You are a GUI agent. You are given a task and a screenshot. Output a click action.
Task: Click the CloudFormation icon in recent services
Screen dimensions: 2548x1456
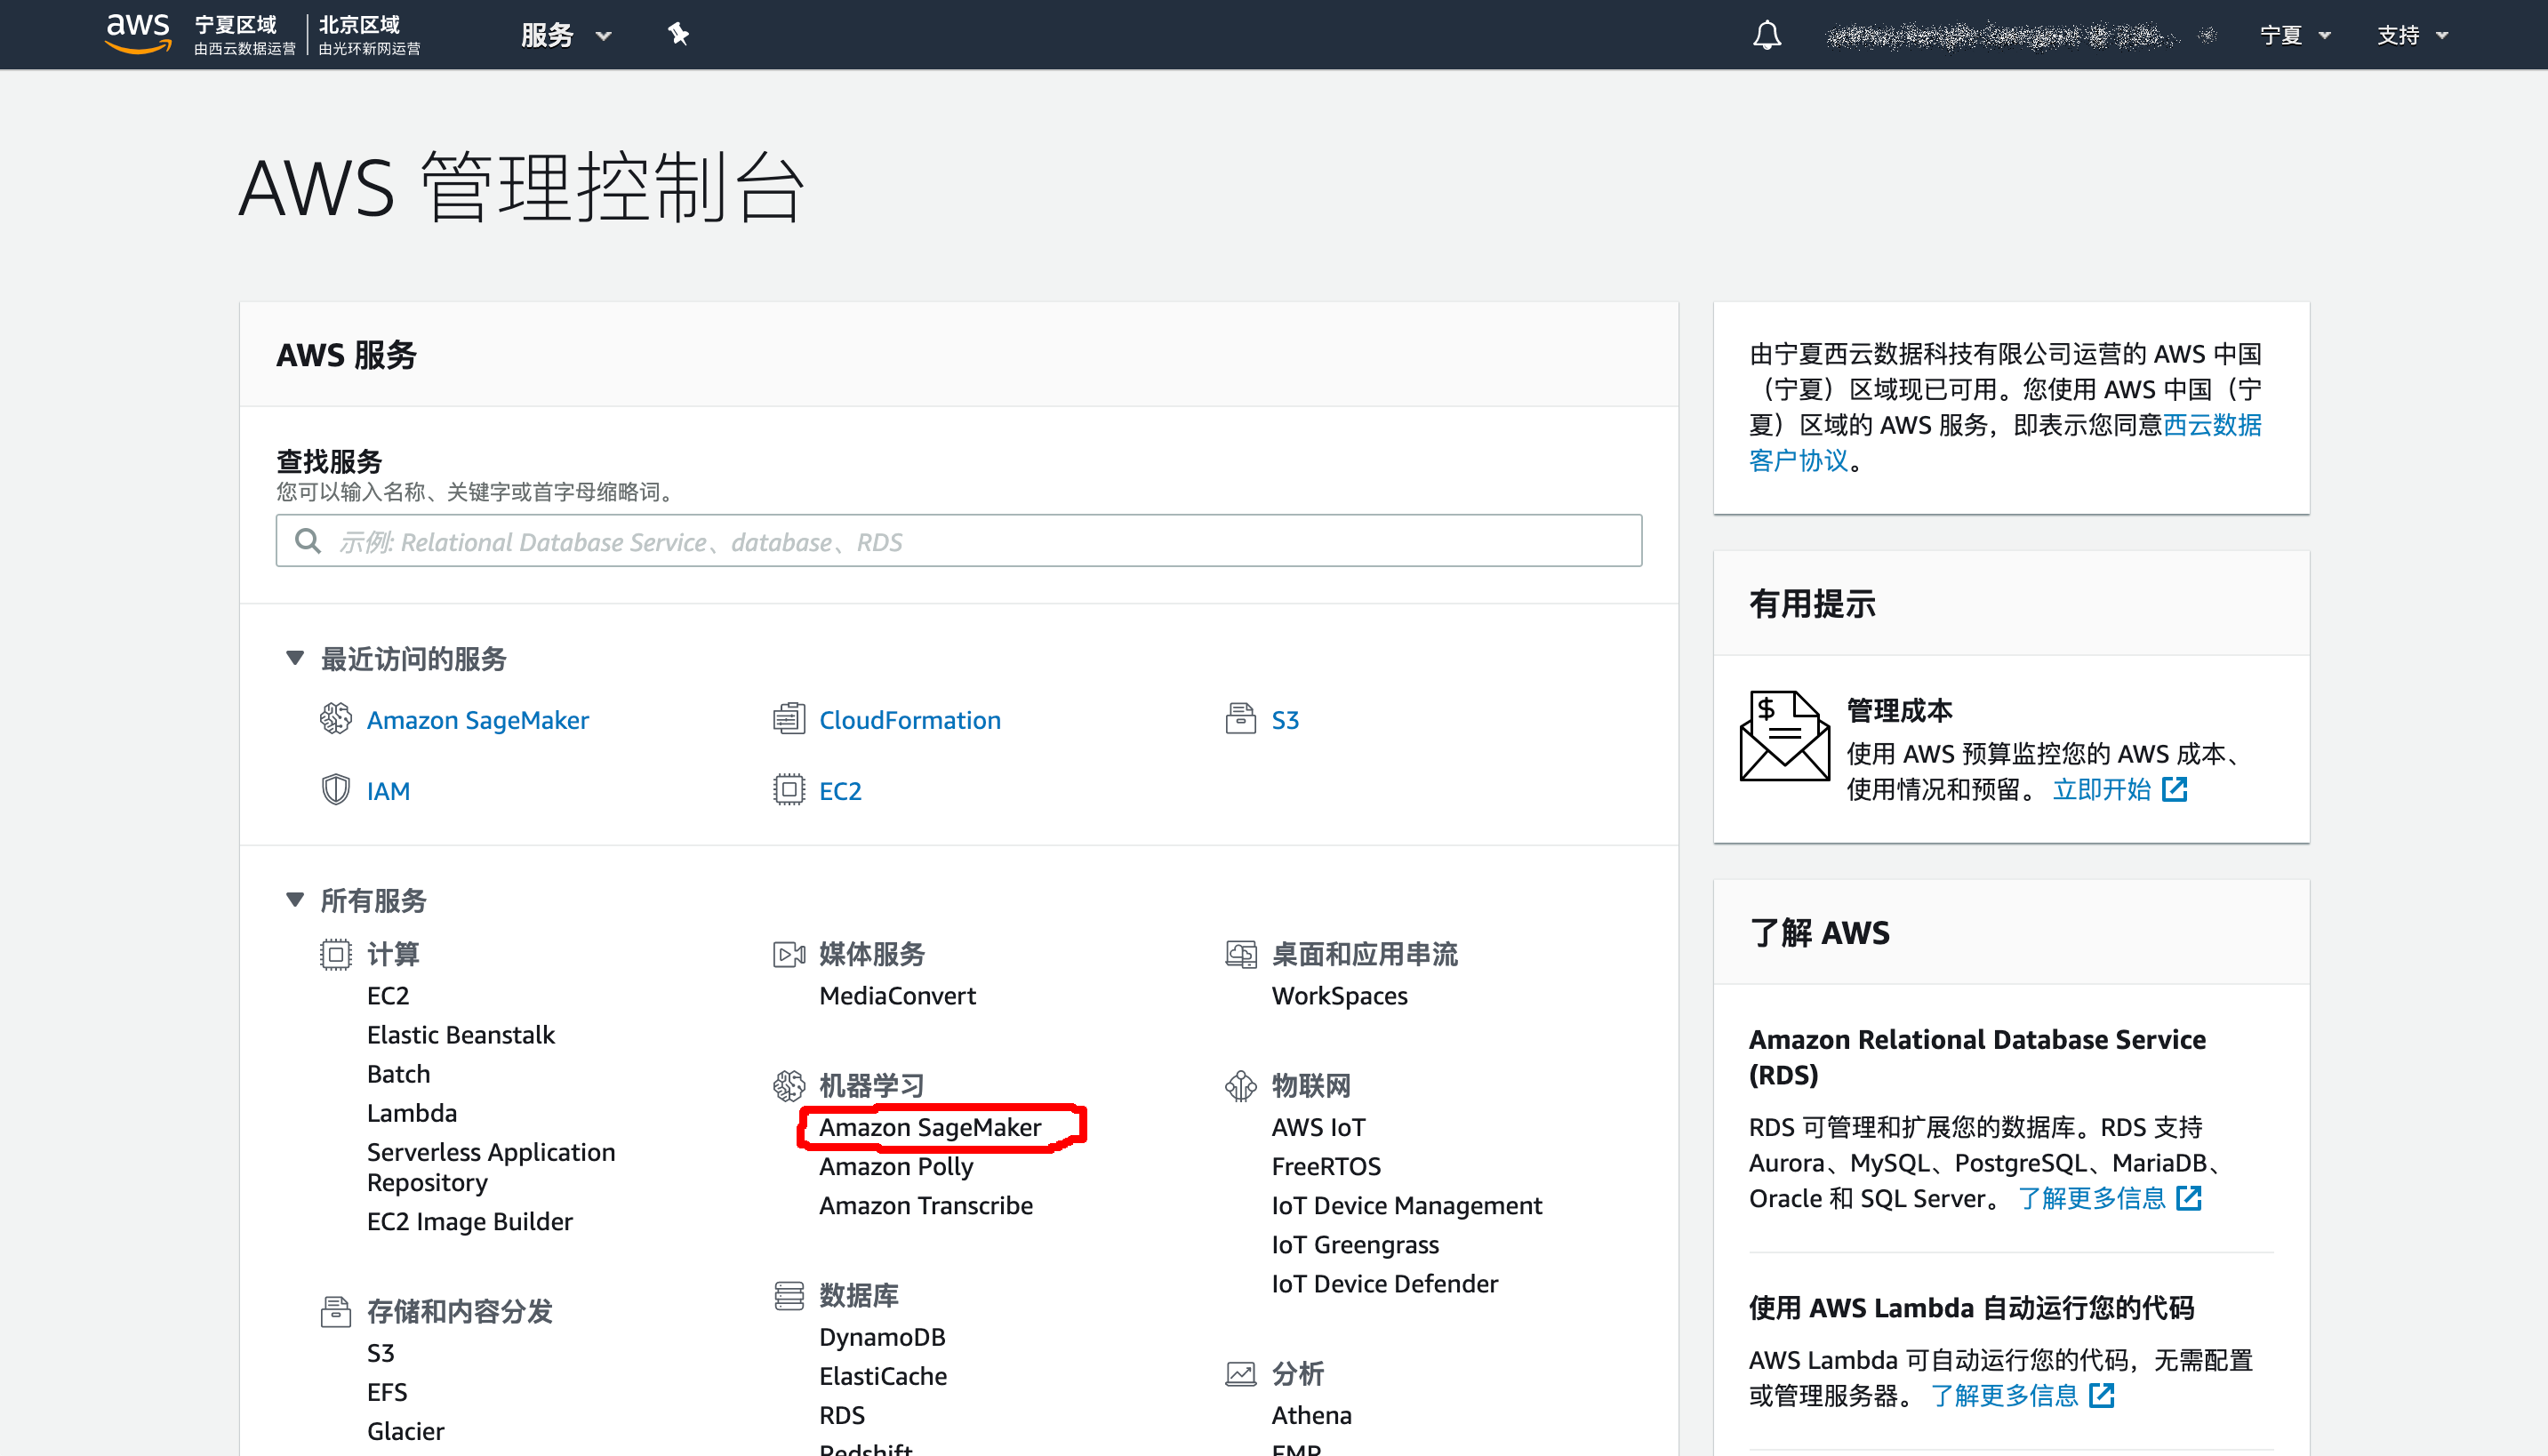[789, 718]
